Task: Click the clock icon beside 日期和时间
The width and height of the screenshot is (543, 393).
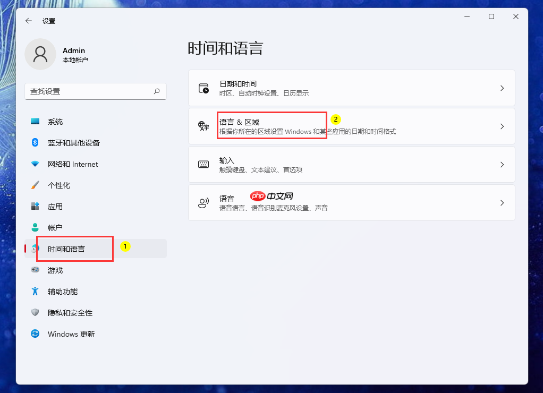Action: pos(203,88)
